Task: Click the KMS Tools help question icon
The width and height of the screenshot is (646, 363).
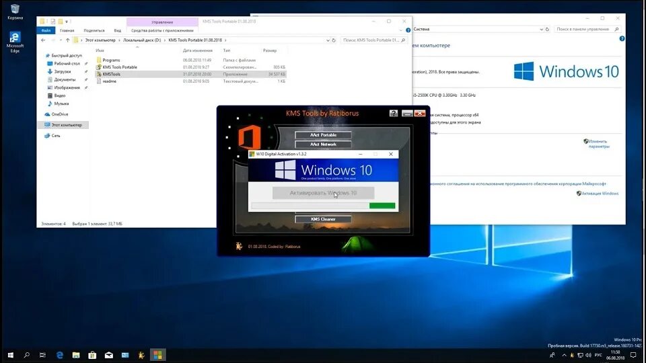Action: pyautogui.click(x=394, y=113)
